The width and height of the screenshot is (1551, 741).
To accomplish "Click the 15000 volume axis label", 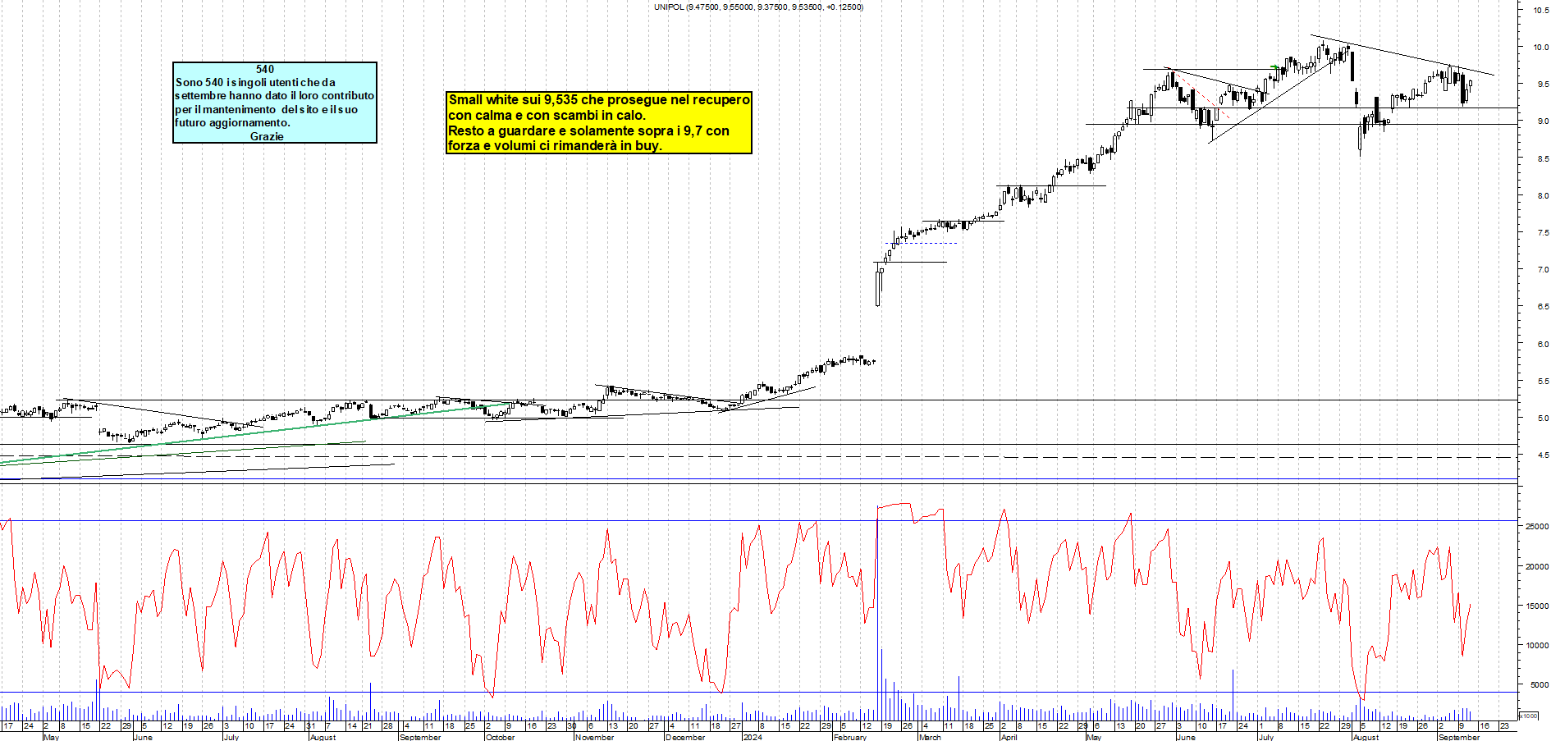I will point(1537,606).
